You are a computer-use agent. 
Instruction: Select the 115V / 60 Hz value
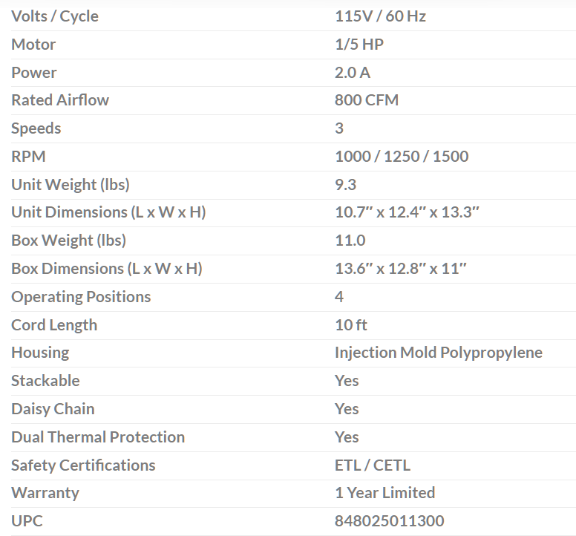[380, 16]
